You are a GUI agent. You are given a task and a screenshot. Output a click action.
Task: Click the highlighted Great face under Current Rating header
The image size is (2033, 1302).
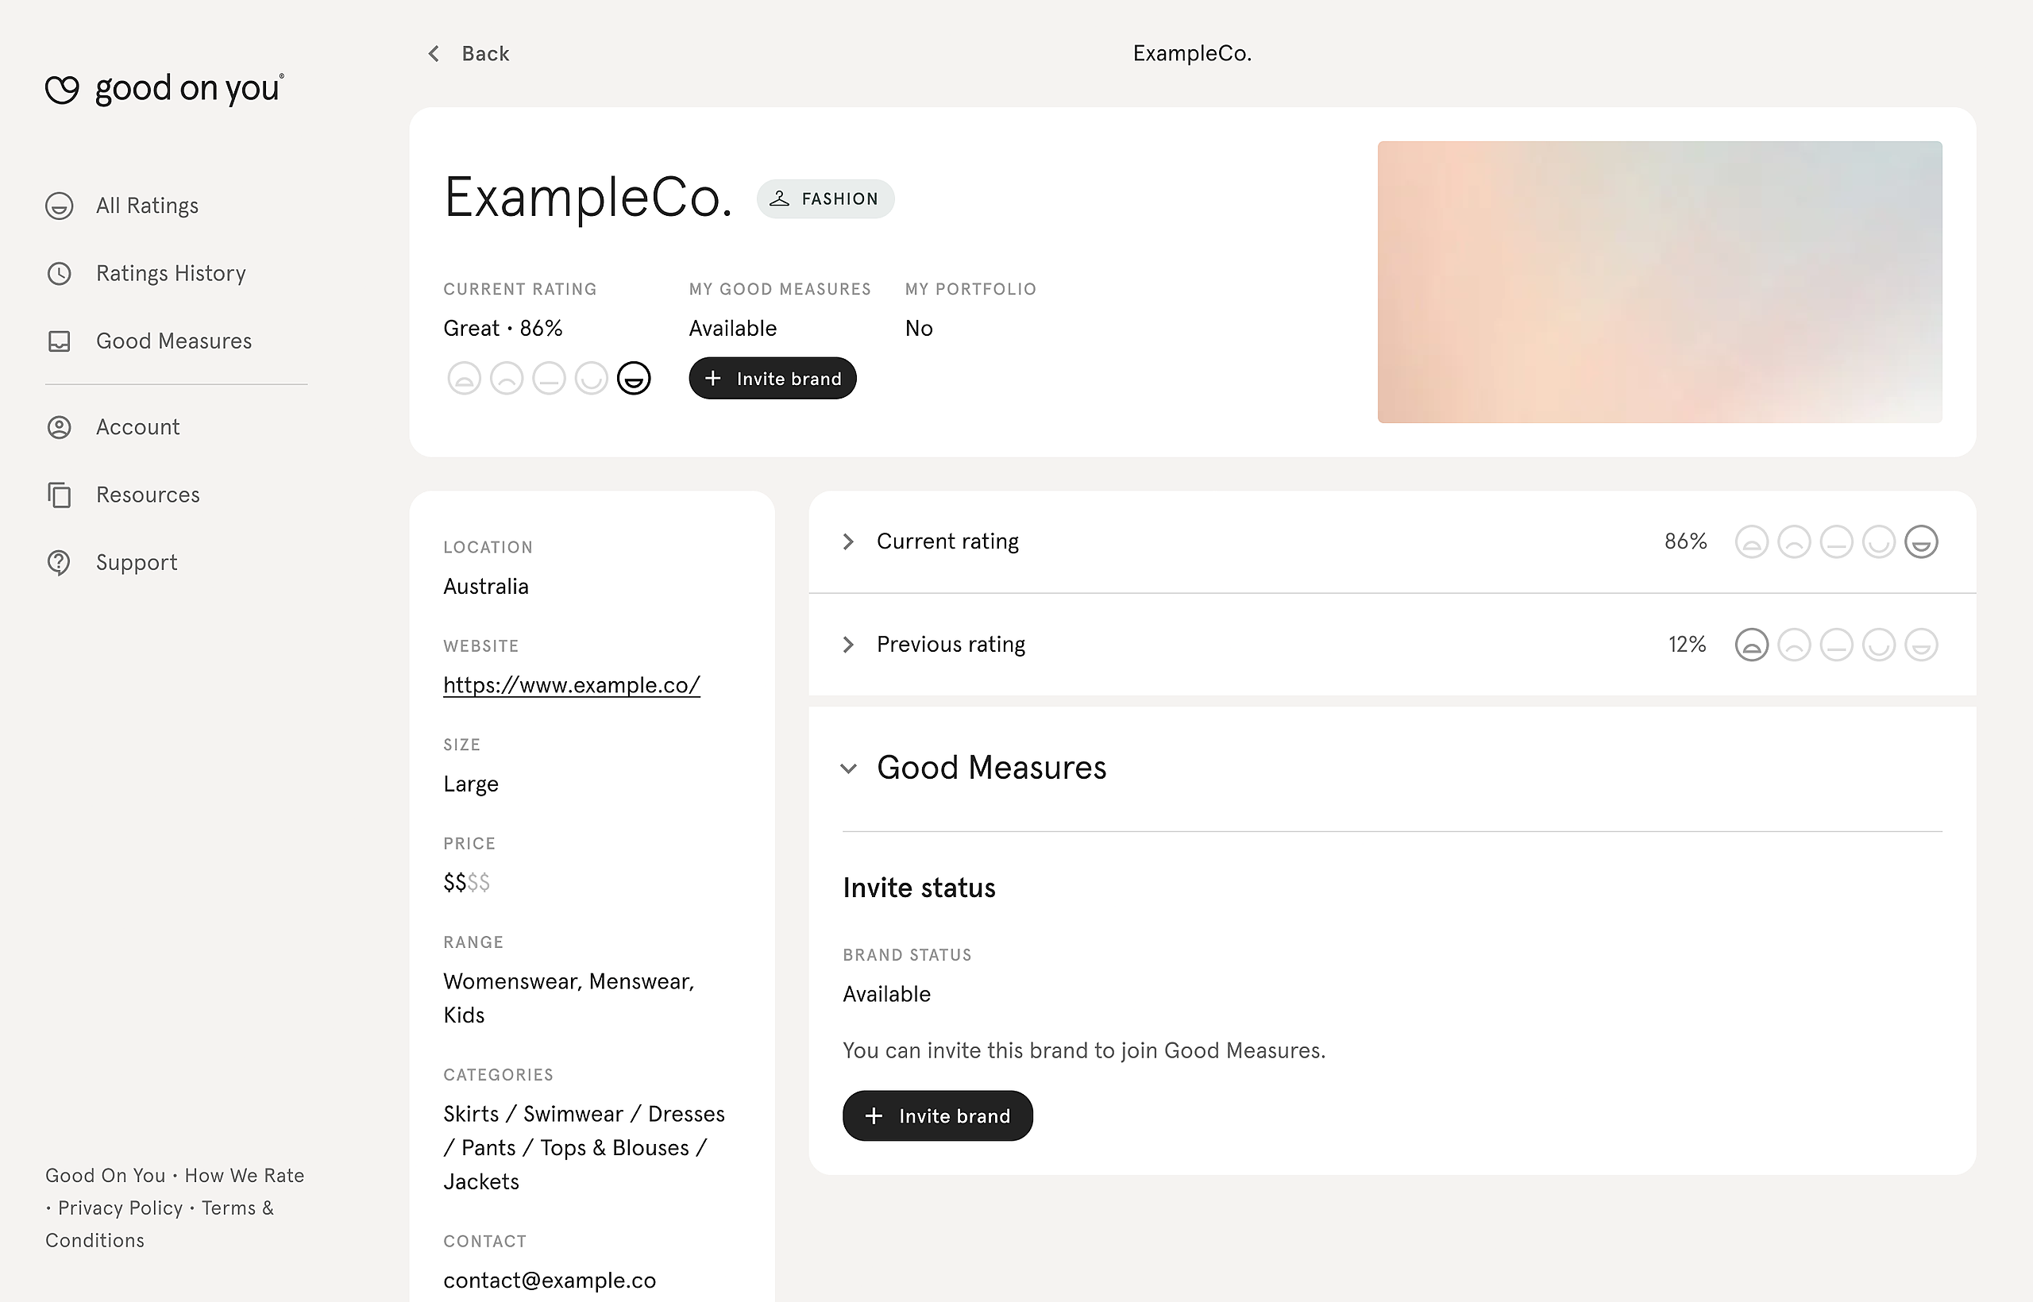coord(634,378)
